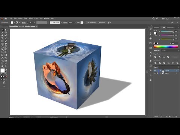
Task: Click target circle of the top layer
Action: click(176, 70)
